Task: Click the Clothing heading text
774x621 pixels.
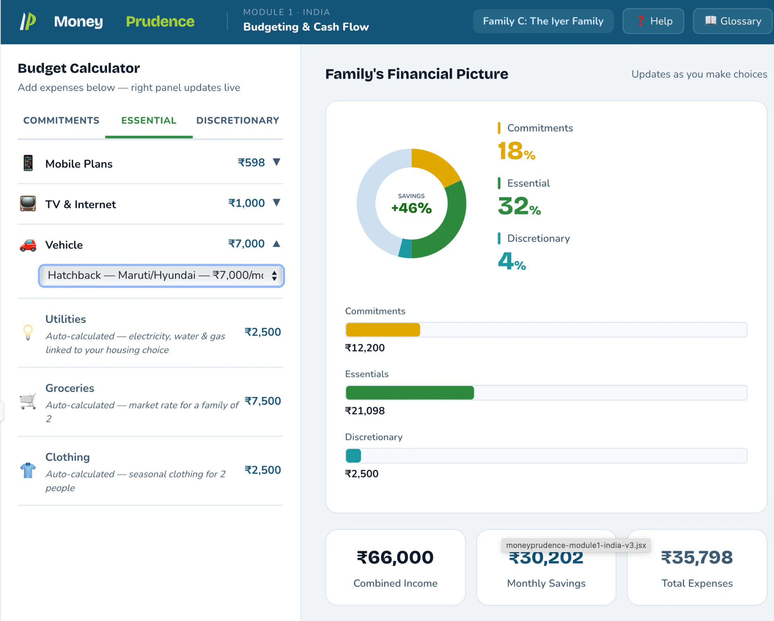Action: click(x=68, y=457)
